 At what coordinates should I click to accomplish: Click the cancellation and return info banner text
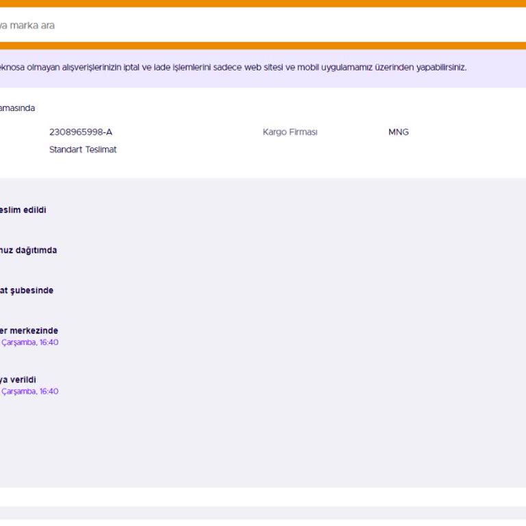click(233, 68)
